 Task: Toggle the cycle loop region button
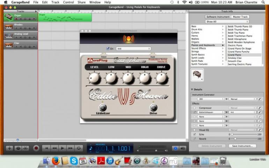point(79,148)
